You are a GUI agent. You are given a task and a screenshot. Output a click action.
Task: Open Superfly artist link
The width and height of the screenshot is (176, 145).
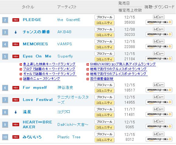tap(65, 56)
